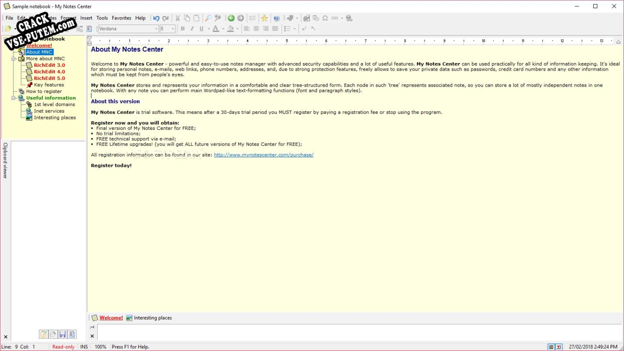The height and width of the screenshot is (351, 624).
Task: Click the yellow star Favorites icon
Action: 264,18
